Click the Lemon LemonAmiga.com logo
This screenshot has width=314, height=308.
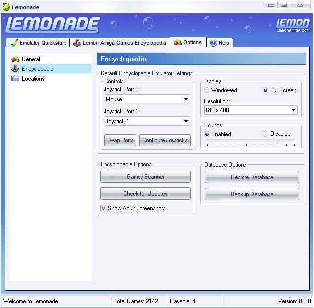tap(293, 25)
